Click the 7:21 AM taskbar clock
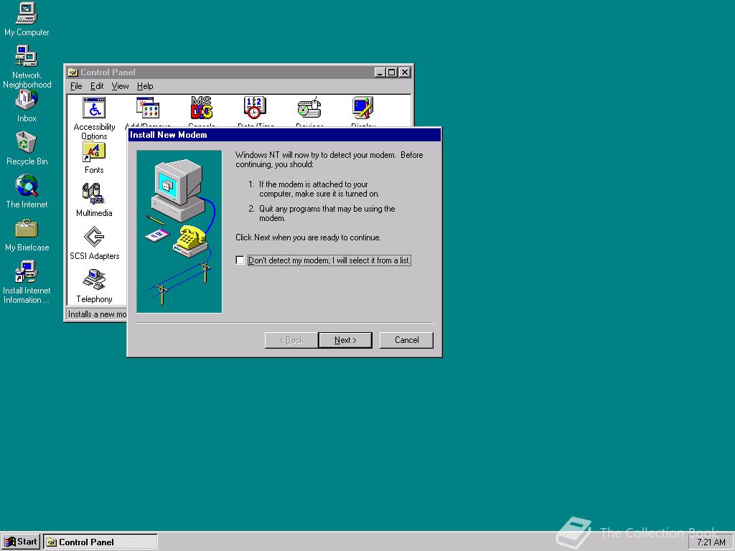This screenshot has height=551, width=735. pyautogui.click(x=711, y=542)
